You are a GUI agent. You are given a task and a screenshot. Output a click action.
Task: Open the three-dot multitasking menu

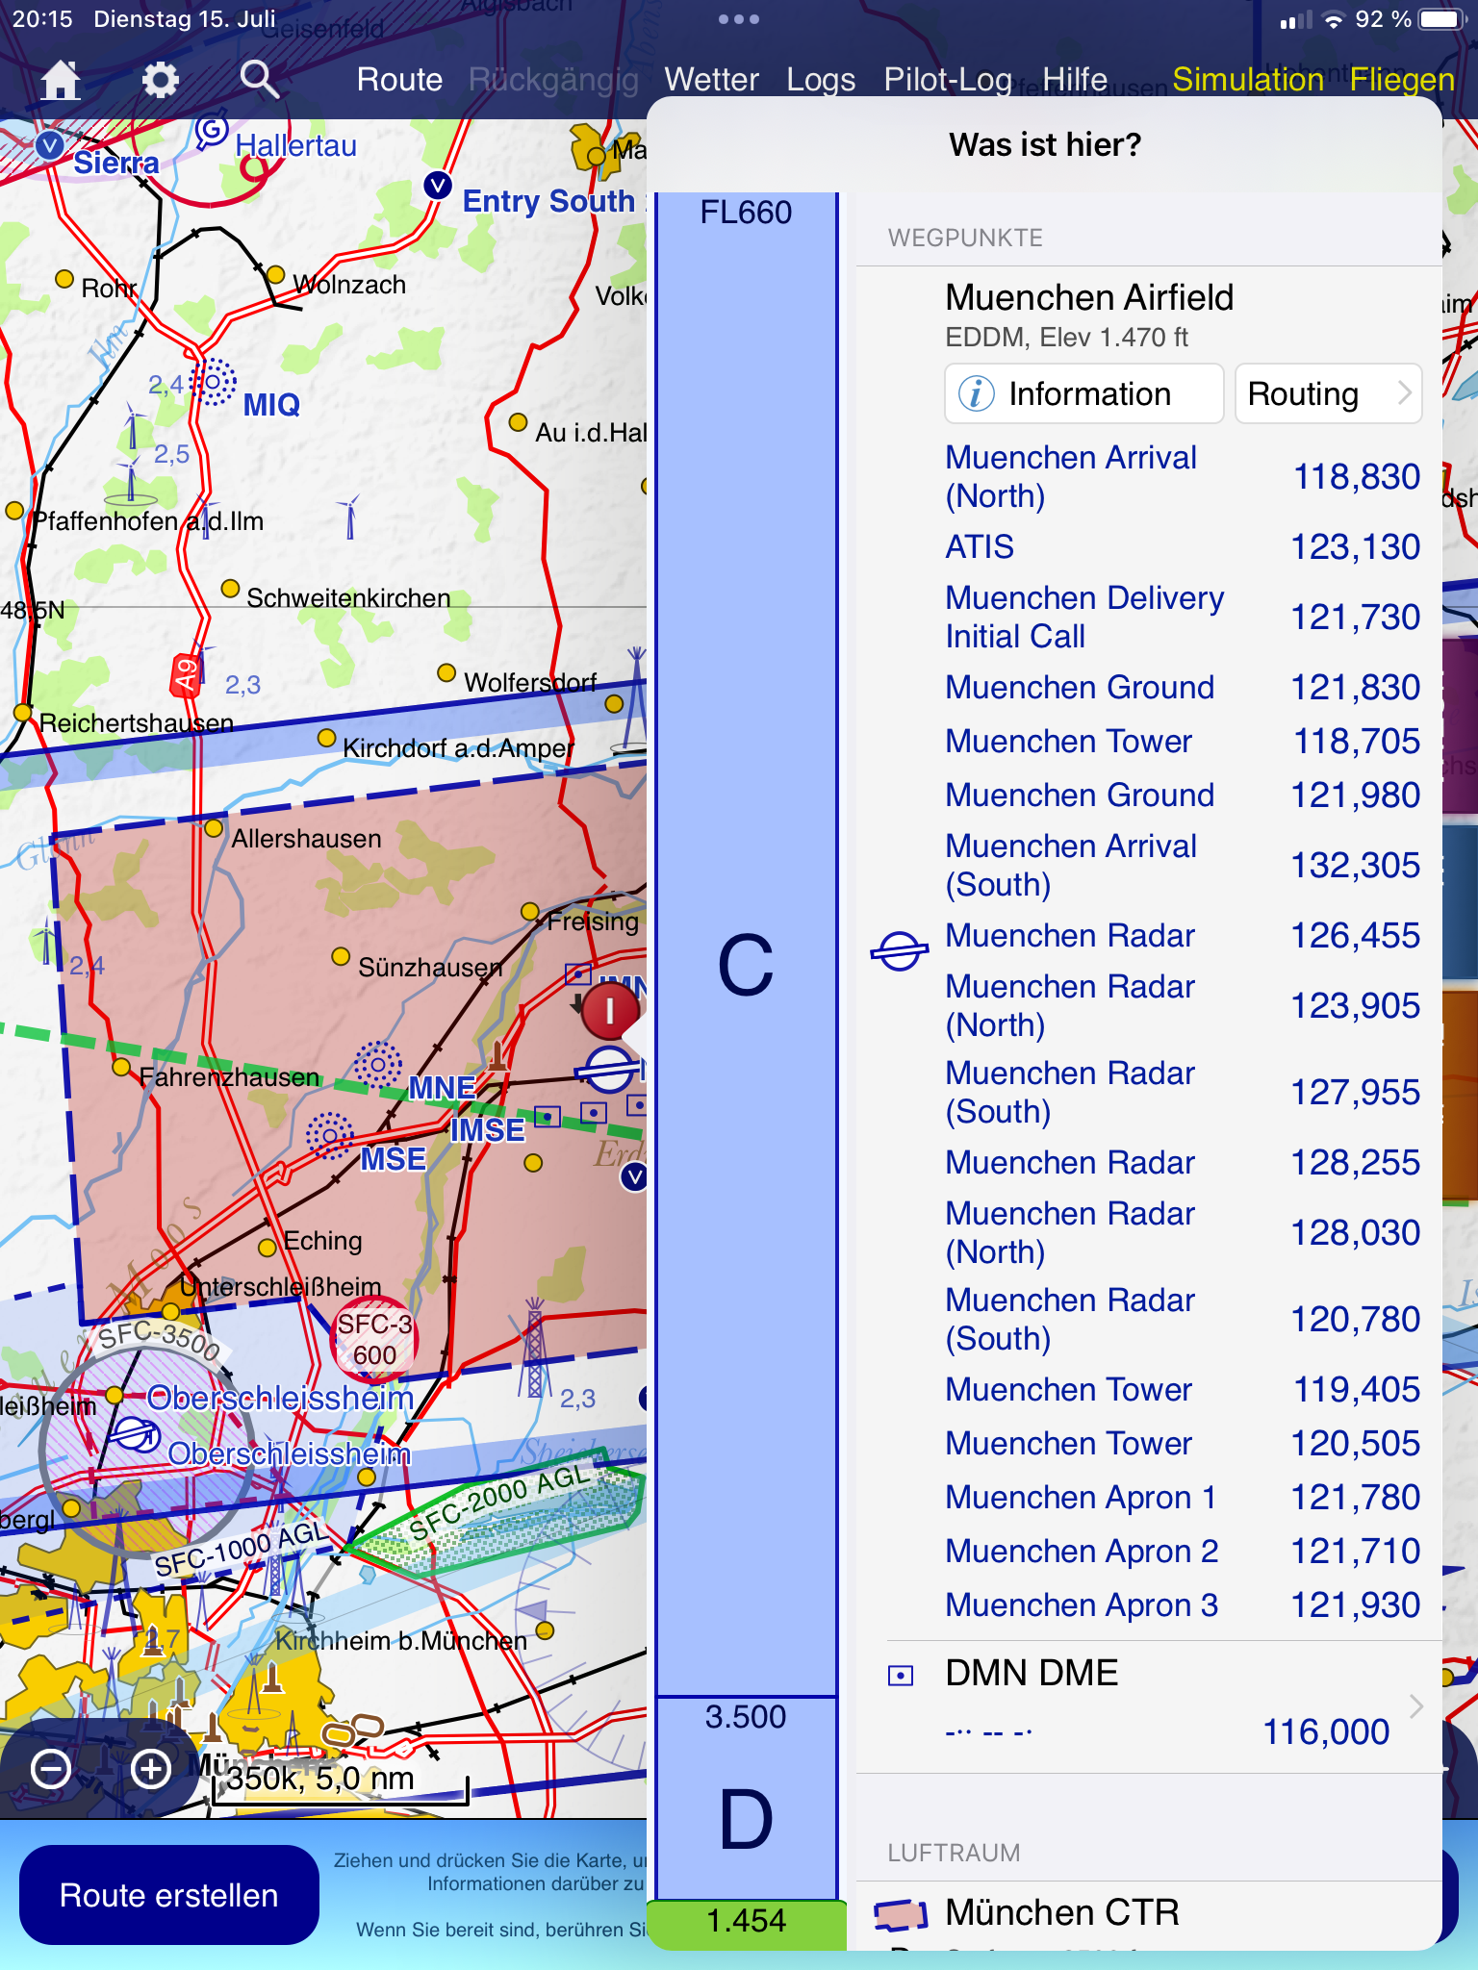click(738, 19)
